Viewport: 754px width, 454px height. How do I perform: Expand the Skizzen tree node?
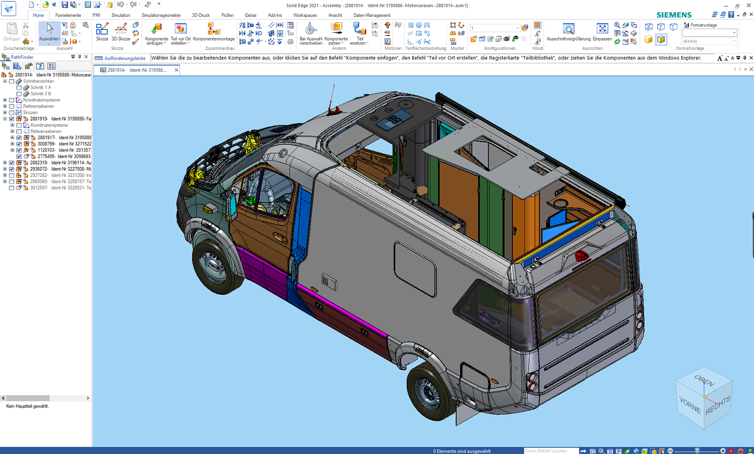tap(5, 112)
